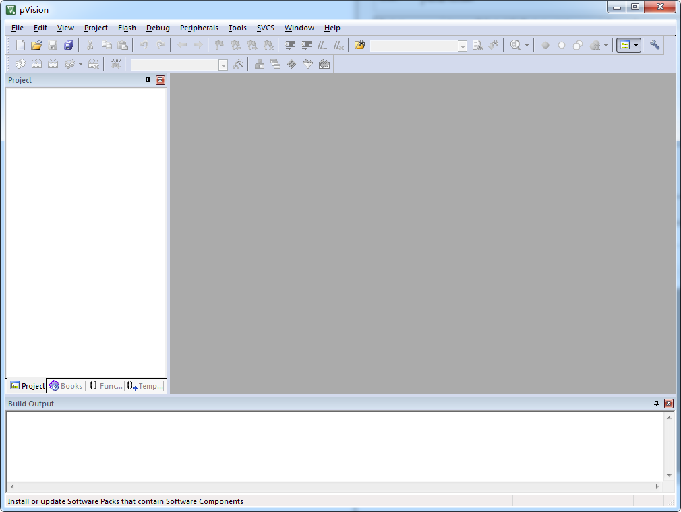Screen dimensions: 681x512
Task: Pin the Project panel with the pushpin
Action: pyautogui.click(x=148, y=80)
